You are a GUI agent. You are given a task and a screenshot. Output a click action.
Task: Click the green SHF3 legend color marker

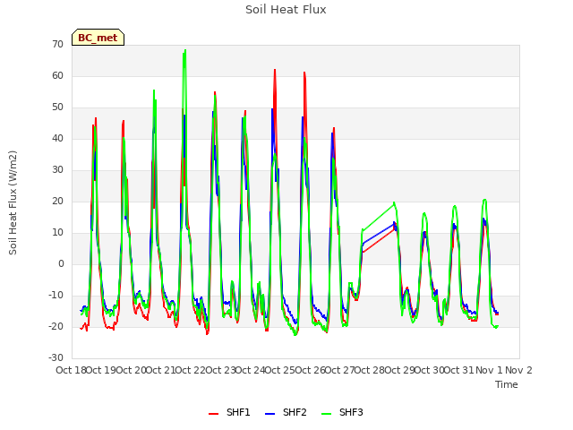coord(326,414)
